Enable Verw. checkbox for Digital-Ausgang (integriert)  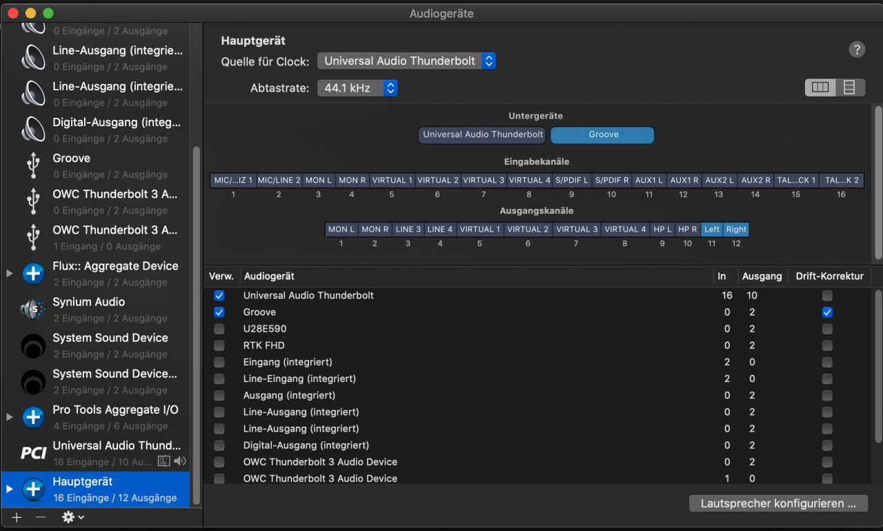219,445
